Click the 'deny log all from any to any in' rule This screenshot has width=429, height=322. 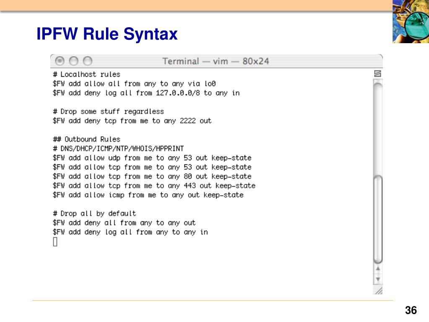[130, 232]
